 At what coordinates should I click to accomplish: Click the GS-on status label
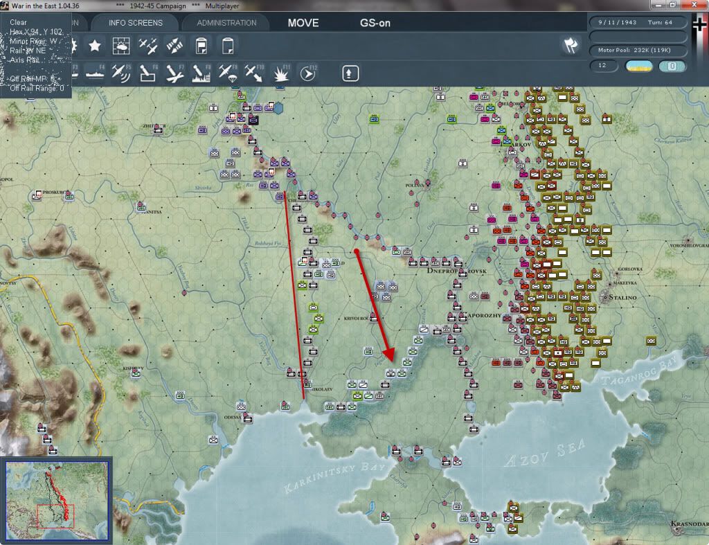coord(375,23)
